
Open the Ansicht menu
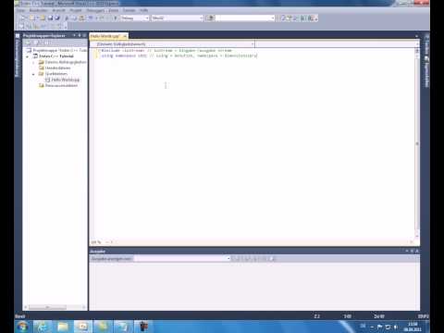[x=58, y=10]
